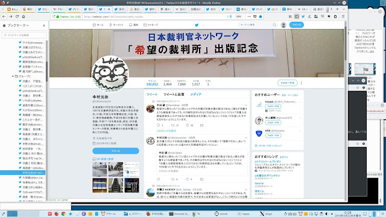Open new browser tab with plus button
The width and height of the screenshot is (386, 217).
[337, 9]
